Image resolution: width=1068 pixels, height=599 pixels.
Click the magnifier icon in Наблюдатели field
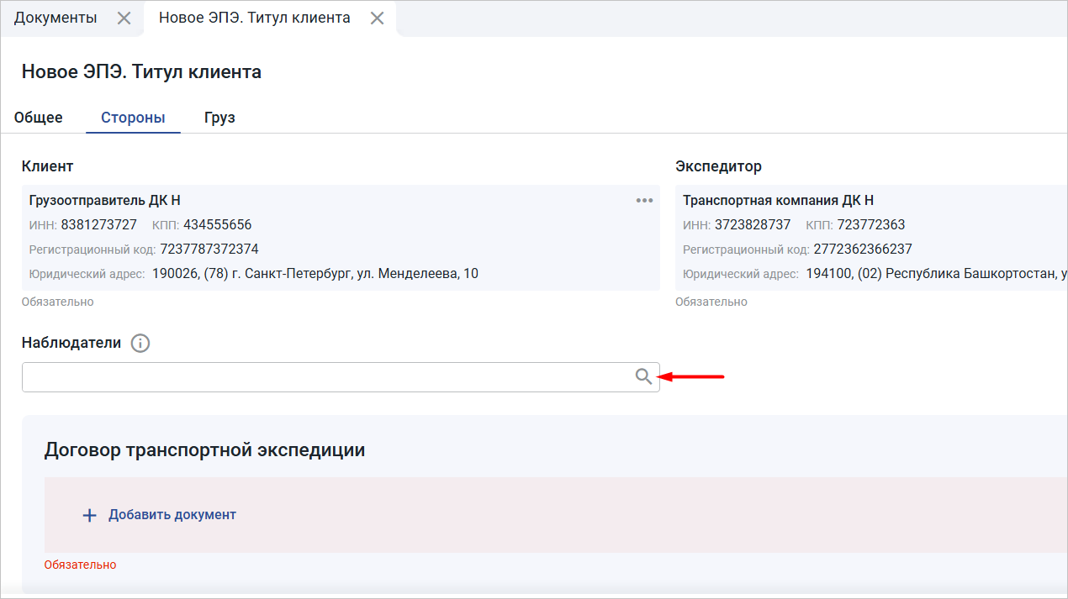coord(643,376)
